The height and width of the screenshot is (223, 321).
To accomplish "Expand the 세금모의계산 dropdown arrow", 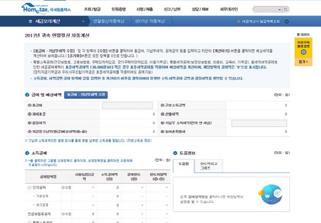I will pos(83,21).
